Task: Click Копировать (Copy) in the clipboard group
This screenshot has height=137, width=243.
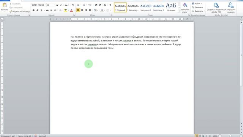Action: [x=16, y=8]
